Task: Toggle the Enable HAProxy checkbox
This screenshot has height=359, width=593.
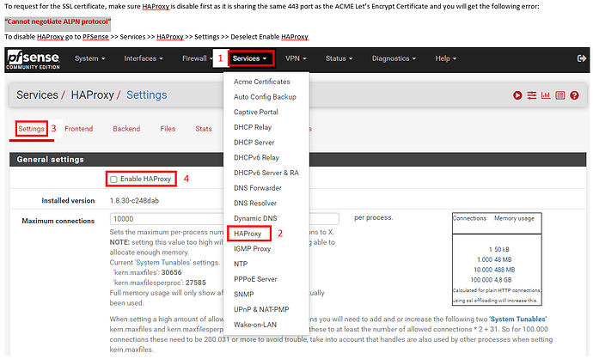Action: pos(113,179)
